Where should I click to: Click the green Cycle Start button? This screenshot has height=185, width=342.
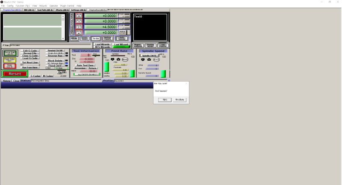coord(10,53)
